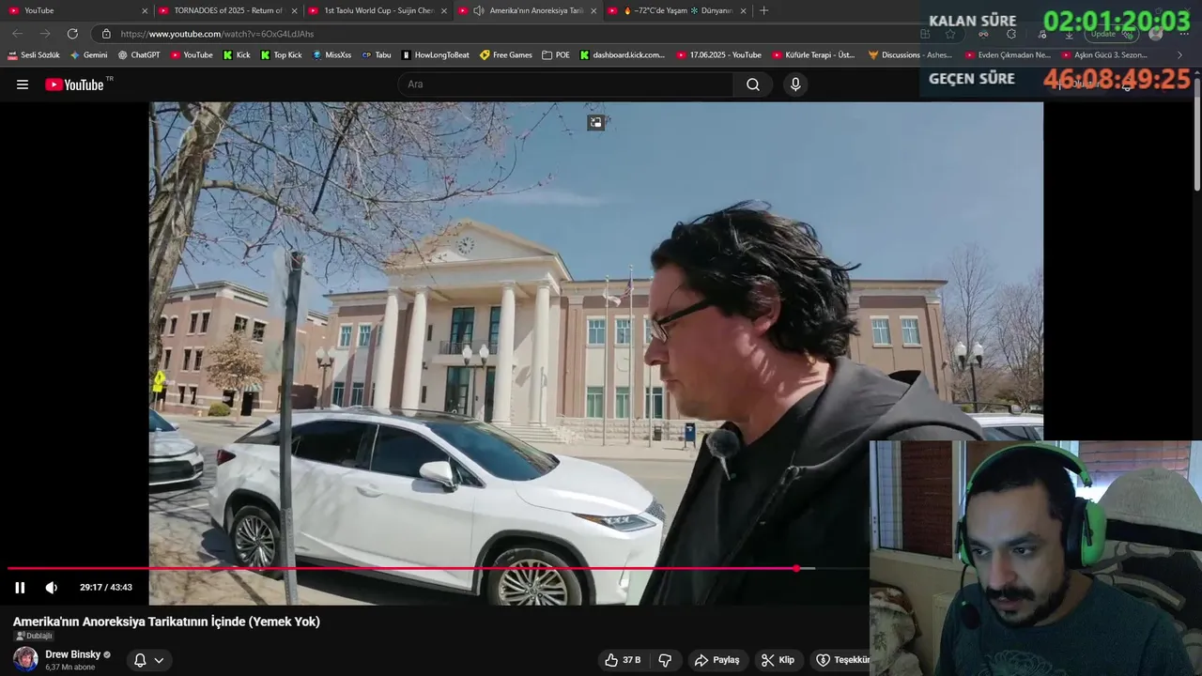Open Drew Binsky channel avatar
Viewport: 1202px width, 676px height.
pos(25,659)
